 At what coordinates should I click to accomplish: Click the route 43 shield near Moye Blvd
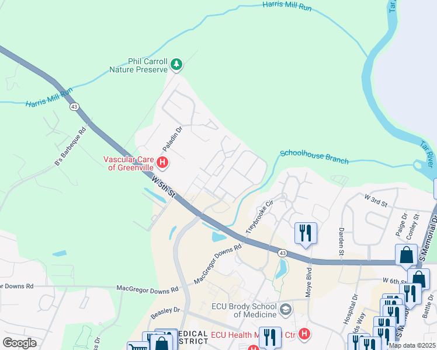[283, 253]
